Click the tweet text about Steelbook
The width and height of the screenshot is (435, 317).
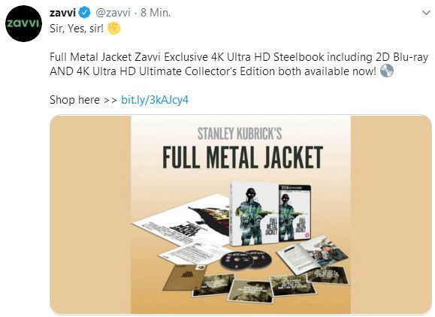pyautogui.click(x=239, y=64)
